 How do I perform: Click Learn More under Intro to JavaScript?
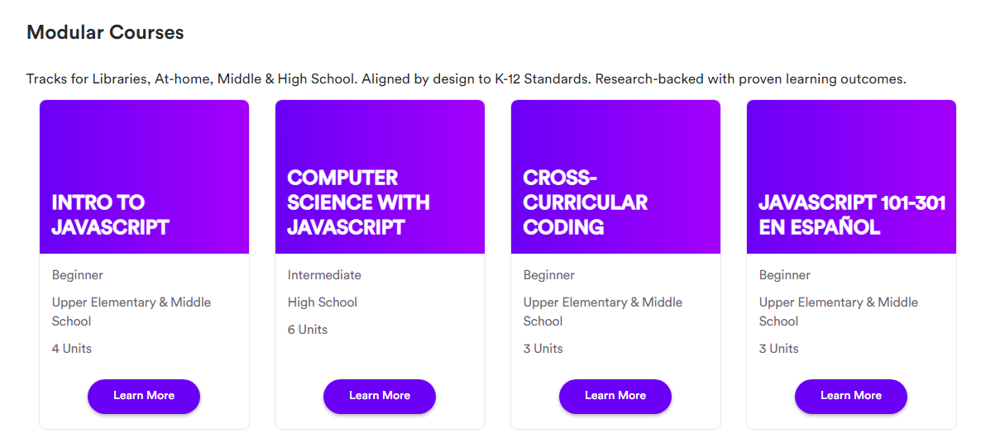pos(144,396)
